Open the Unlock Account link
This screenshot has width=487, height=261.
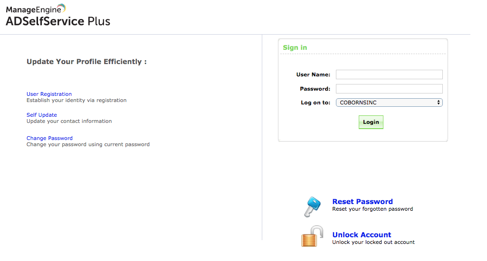(362, 234)
